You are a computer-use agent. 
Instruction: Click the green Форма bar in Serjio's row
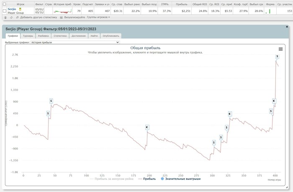[x=270, y=11]
